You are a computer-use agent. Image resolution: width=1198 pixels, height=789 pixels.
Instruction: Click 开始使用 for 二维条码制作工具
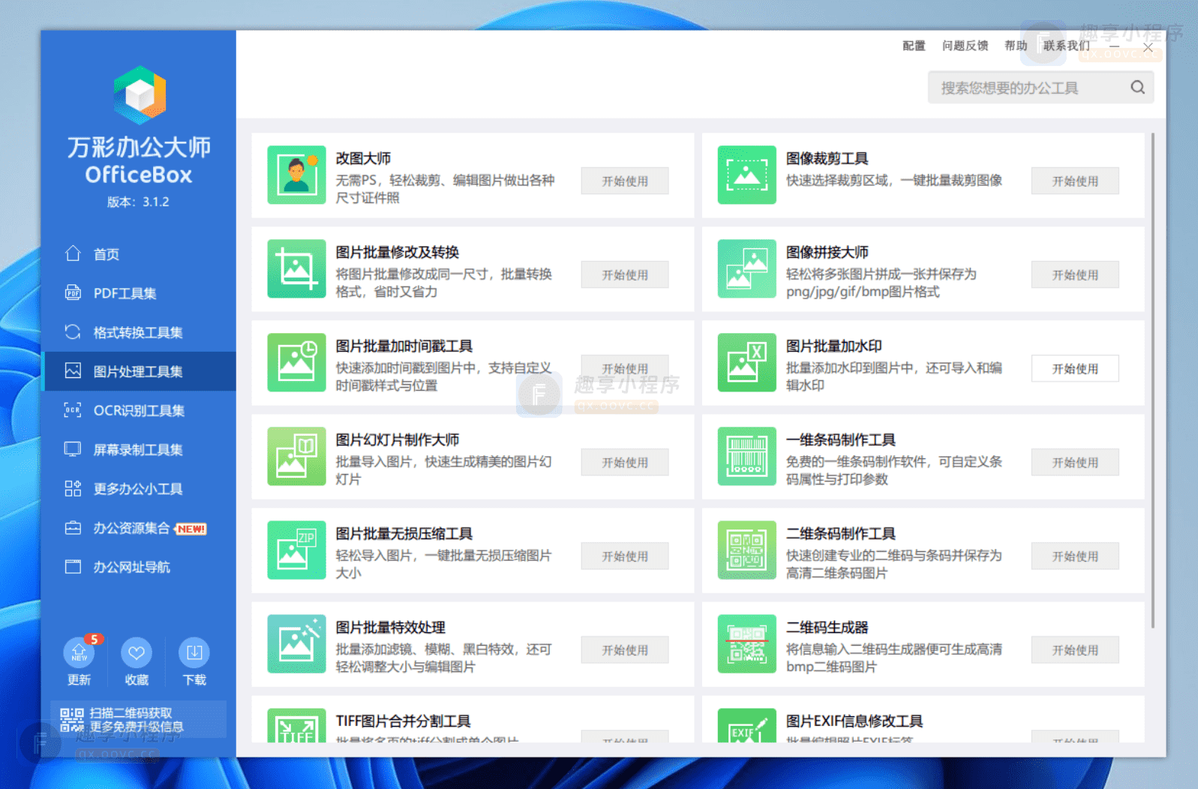point(1075,556)
